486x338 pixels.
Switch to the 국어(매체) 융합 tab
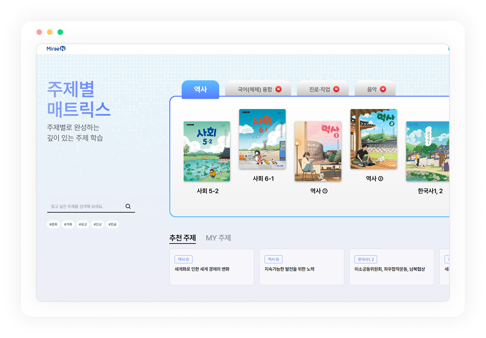[255, 90]
